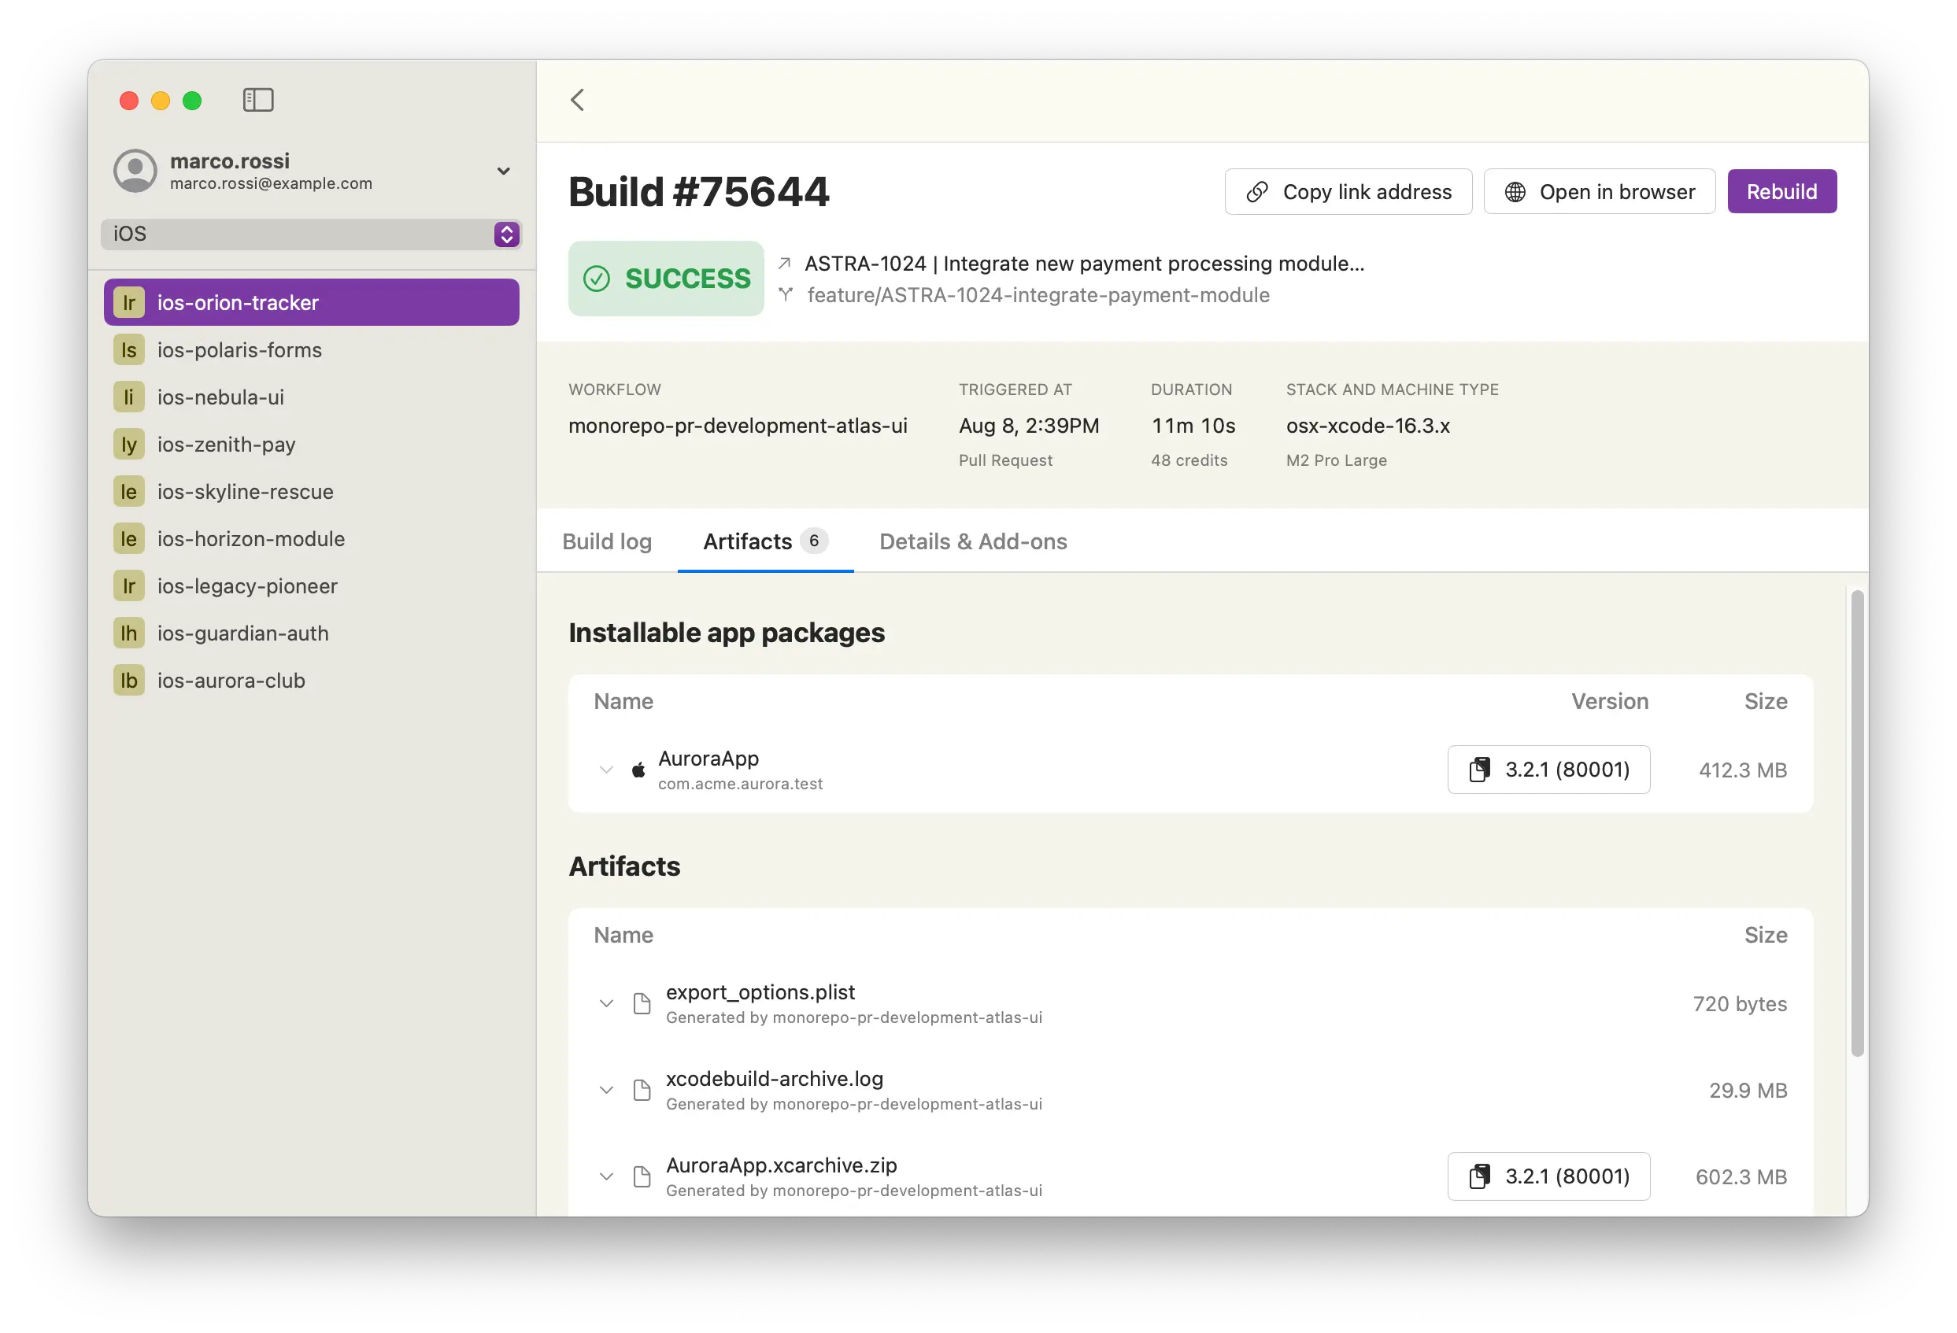1957x1333 pixels.
Task: Copy version 3.2.1 (80001) for AuroraApp.xcarchive.zip
Action: [x=1548, y=1176]
